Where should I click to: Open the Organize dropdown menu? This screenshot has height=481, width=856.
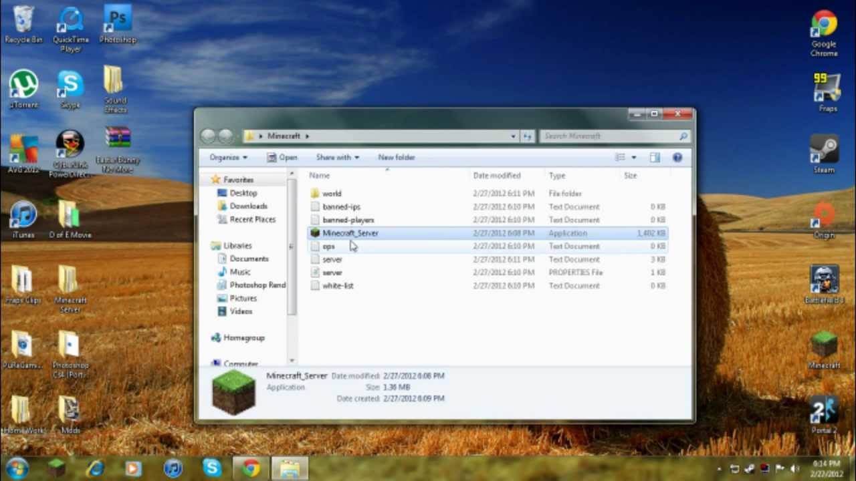point(228,157)
